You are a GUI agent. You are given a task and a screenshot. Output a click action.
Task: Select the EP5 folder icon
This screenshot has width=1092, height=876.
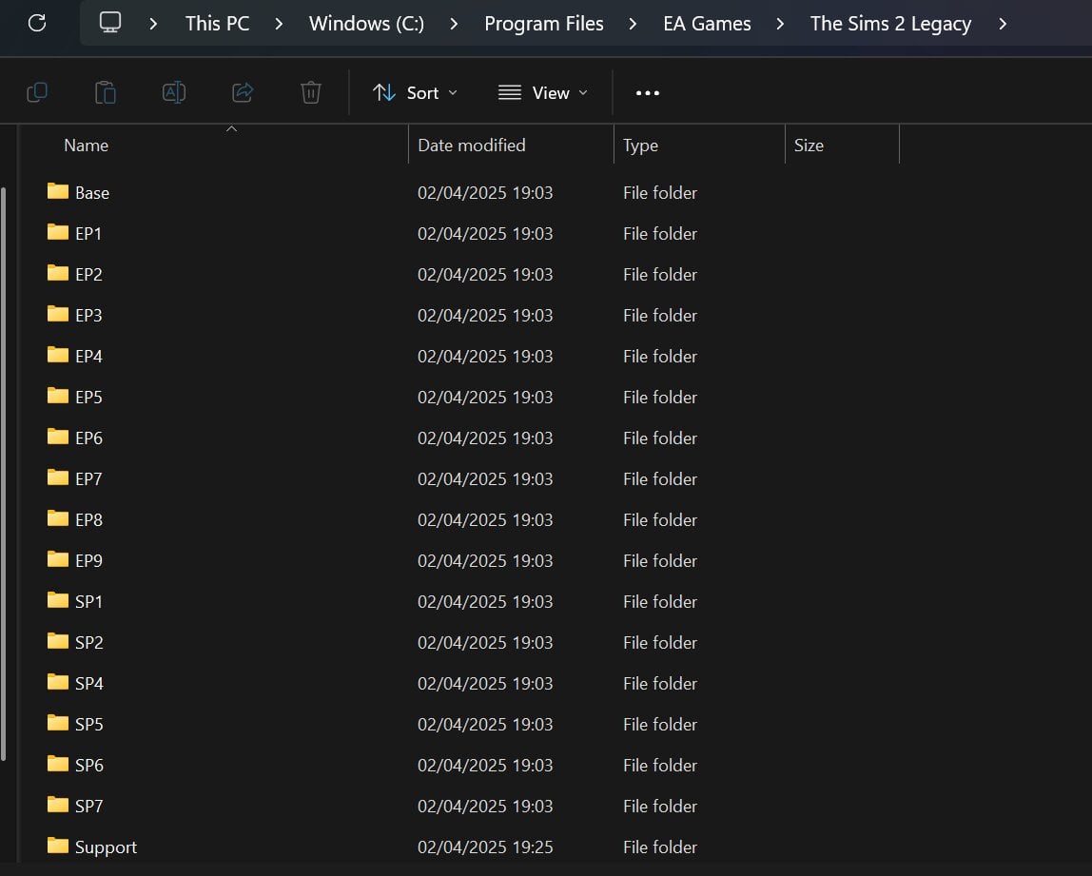pyautogui.click(x=58, y=397)
